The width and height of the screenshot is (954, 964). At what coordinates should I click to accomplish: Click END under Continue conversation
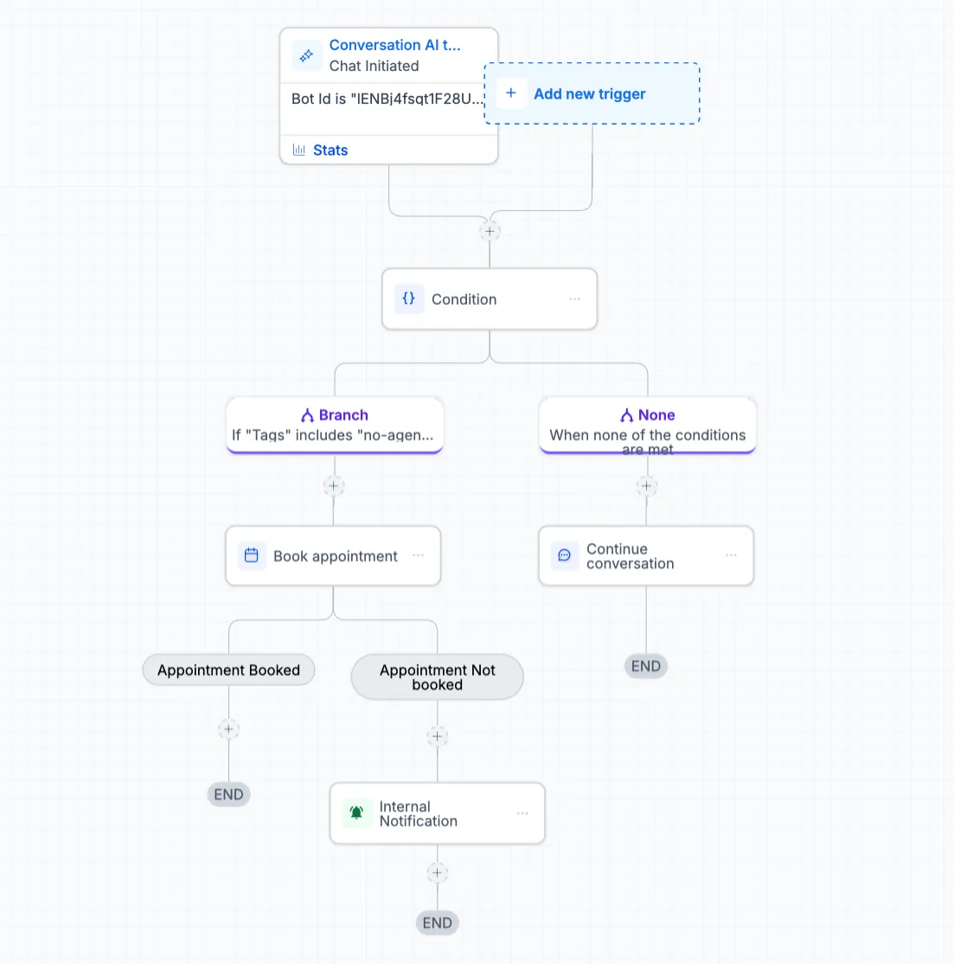pyautogui.click(x=646, y=666)
